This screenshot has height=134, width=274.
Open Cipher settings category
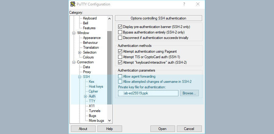(x=93, y=91)
